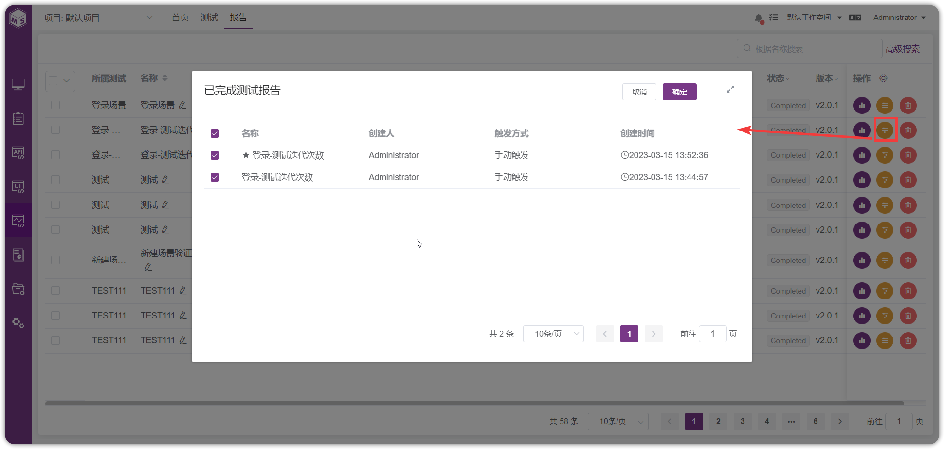Open the system settings gears sidebar icon

click(18, 323)
